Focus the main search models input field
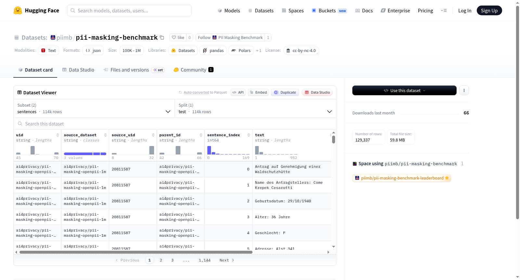520x280 pixels. (129, 10)
